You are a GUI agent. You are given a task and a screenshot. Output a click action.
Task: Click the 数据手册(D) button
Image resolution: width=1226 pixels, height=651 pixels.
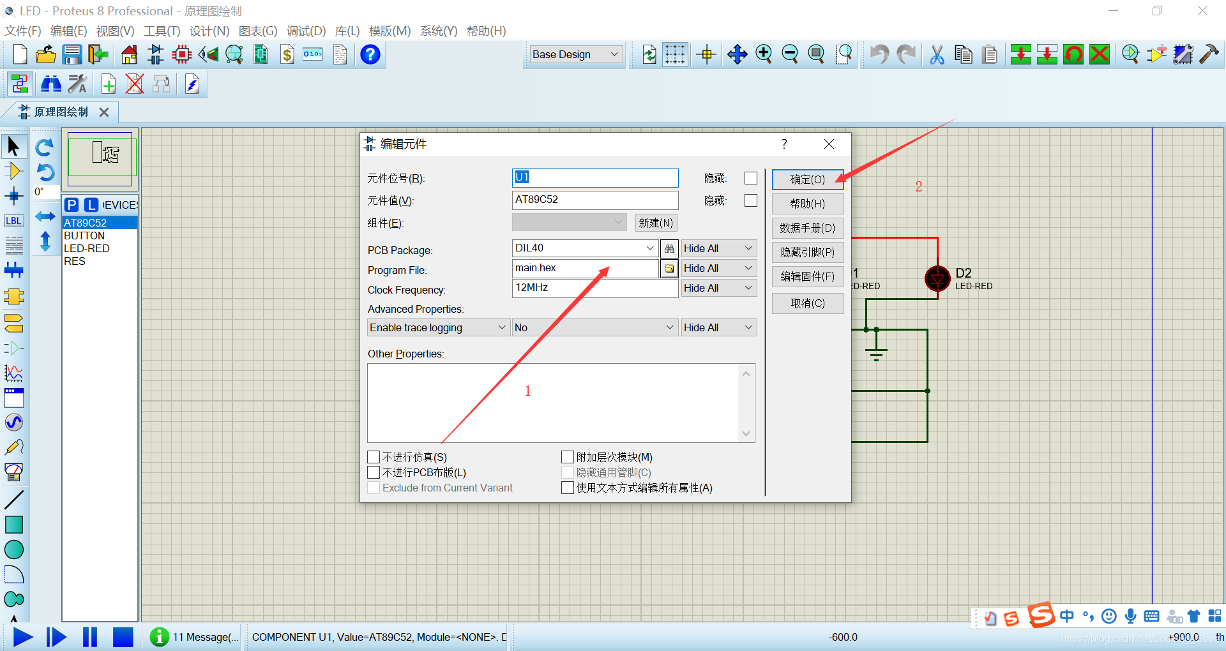click(808, 228)
